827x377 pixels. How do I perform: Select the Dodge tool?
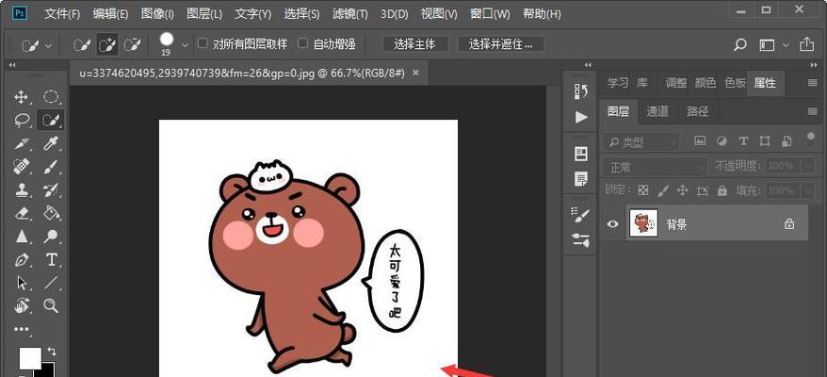tap(51, 236)
